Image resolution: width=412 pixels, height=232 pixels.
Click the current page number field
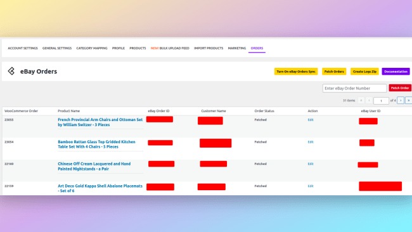[x=381, y=101]
